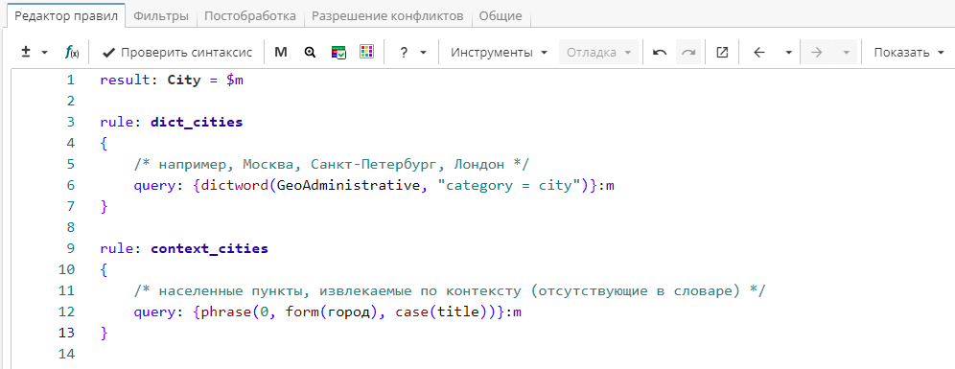Click the $m variable in line 1
The width and height of the screenshot is (955, 369).
tap(235, 80)
